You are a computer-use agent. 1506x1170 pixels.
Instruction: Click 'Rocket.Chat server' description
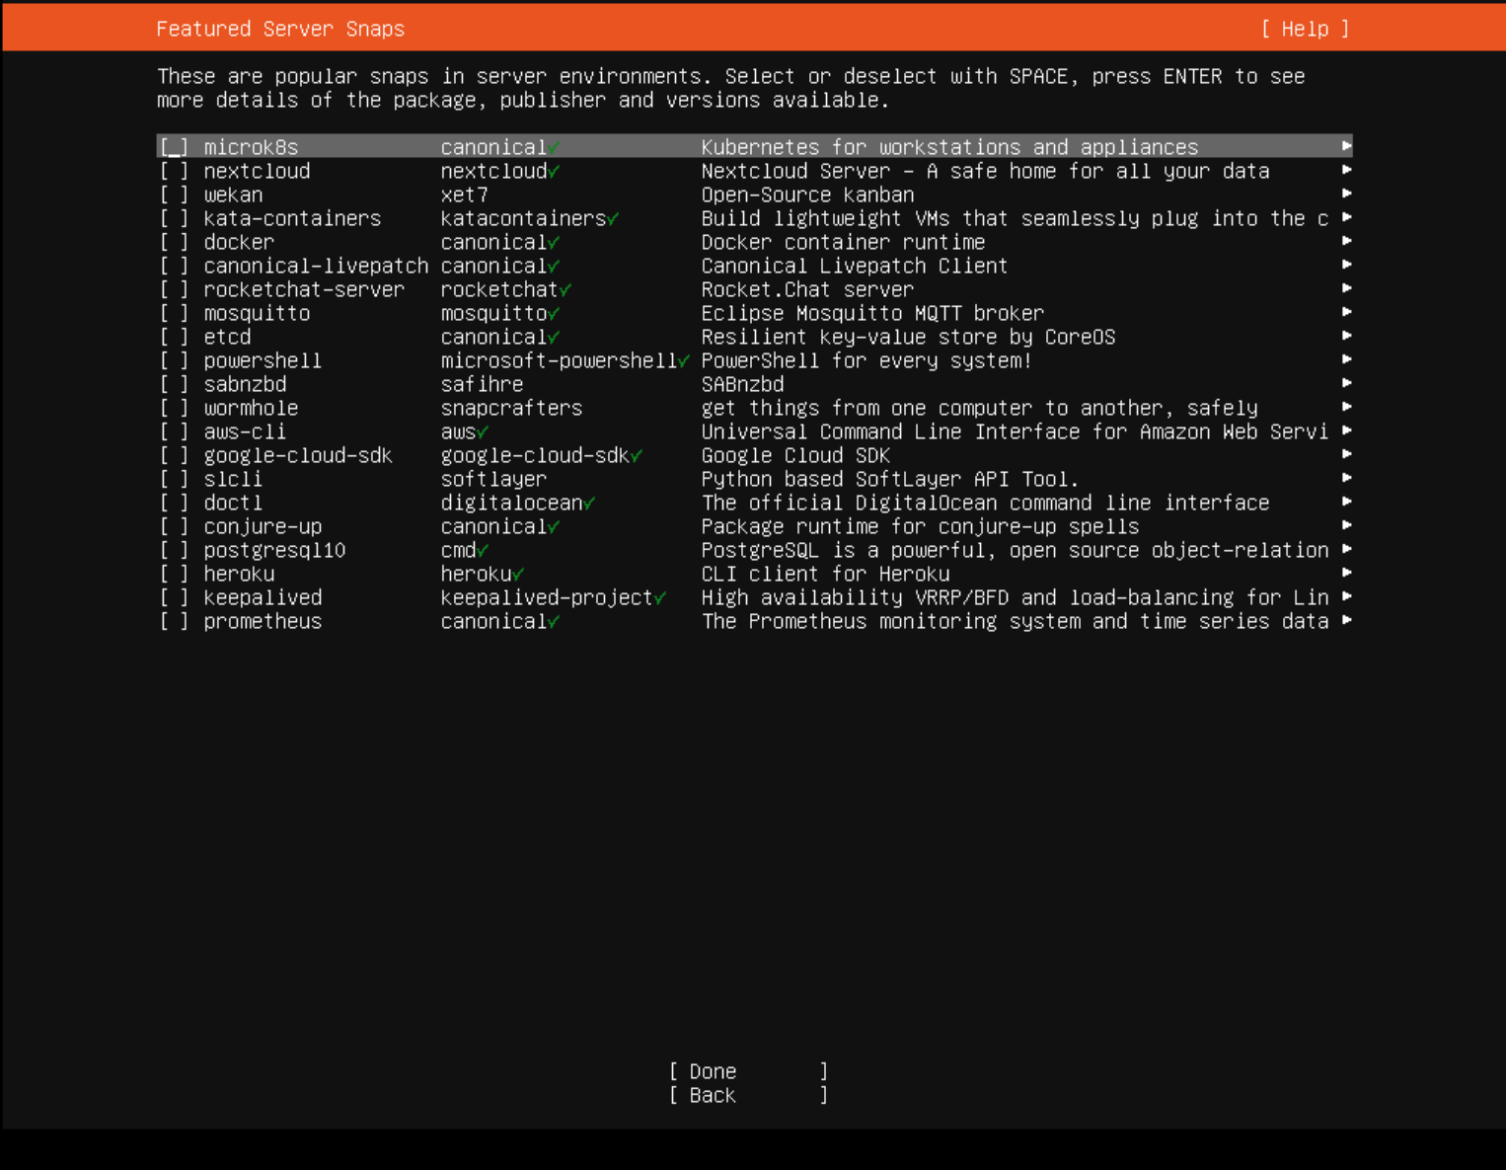[x=807, y=289]
